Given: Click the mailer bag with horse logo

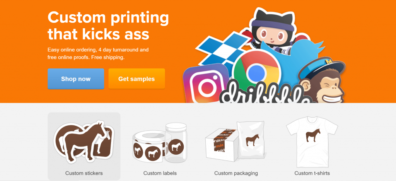Looking at the screenshot, I should [x=251, y=140].
